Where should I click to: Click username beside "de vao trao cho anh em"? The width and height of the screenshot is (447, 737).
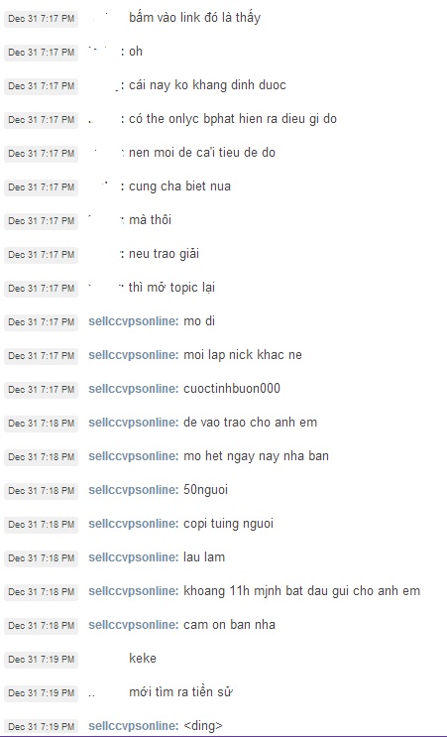tap(134, 423)
